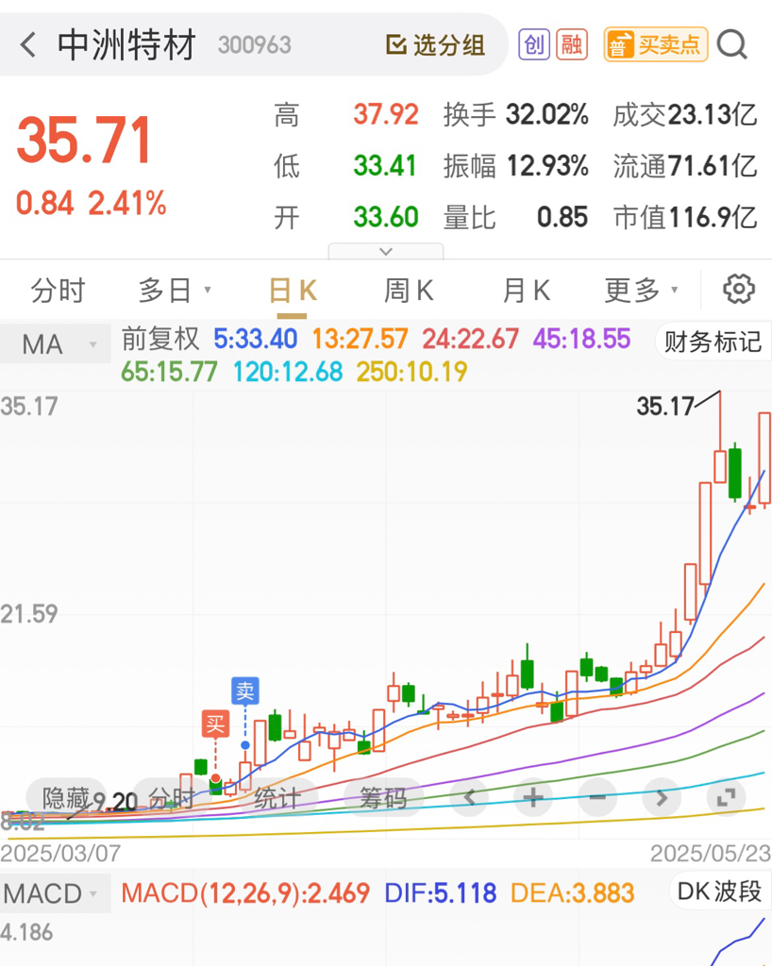Open the search magnifier icon

732,44
